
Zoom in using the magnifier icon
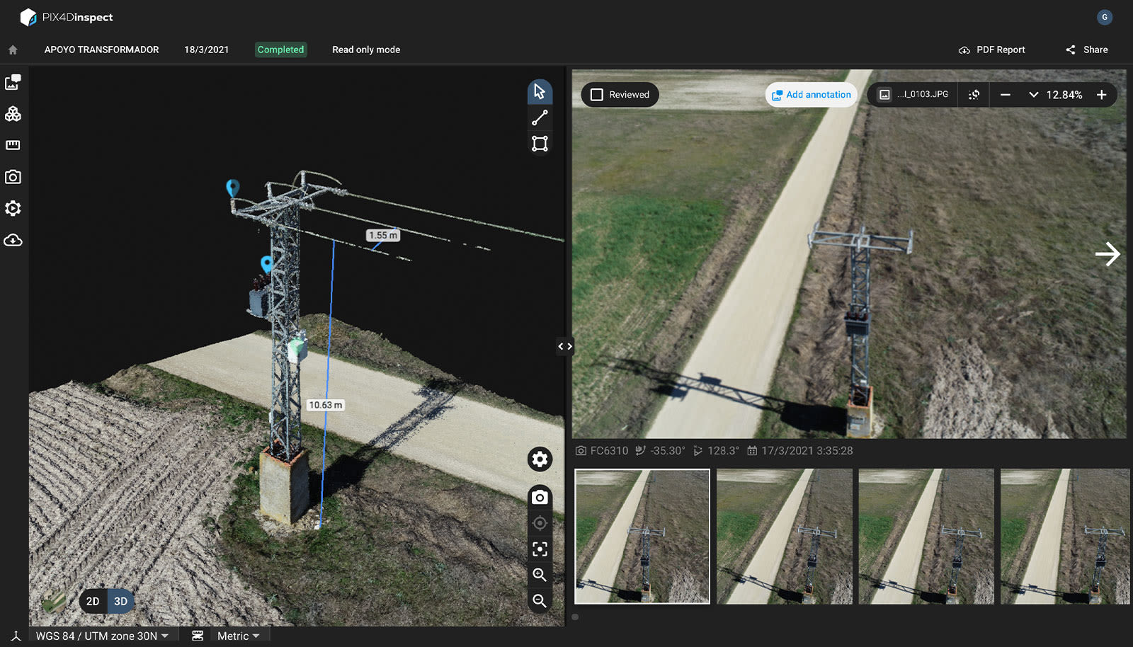[x=539, y=575]
